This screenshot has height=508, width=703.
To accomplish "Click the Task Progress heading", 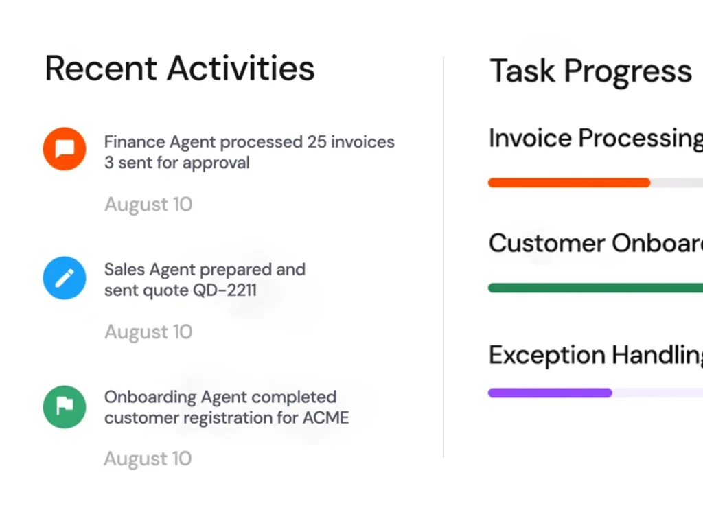I will [x=590, y=71].
